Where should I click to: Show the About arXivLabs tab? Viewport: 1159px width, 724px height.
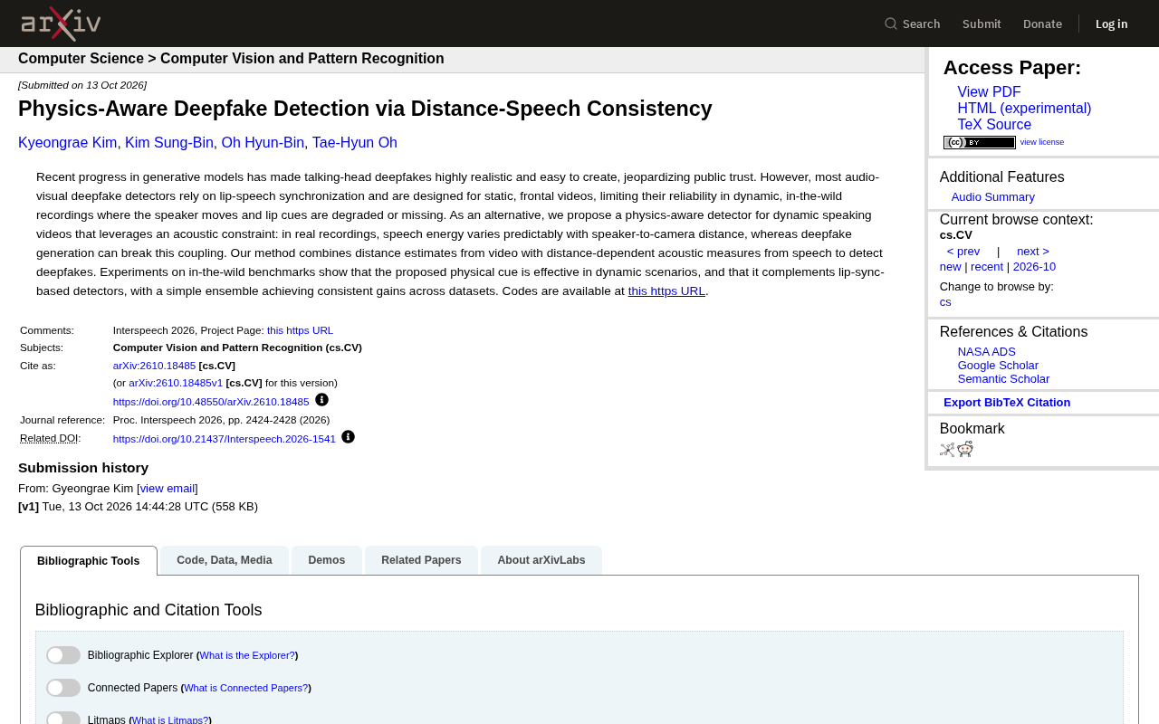(x=541, y=560)
